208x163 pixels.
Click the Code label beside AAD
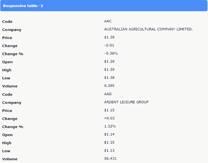(x=7, y=95)
